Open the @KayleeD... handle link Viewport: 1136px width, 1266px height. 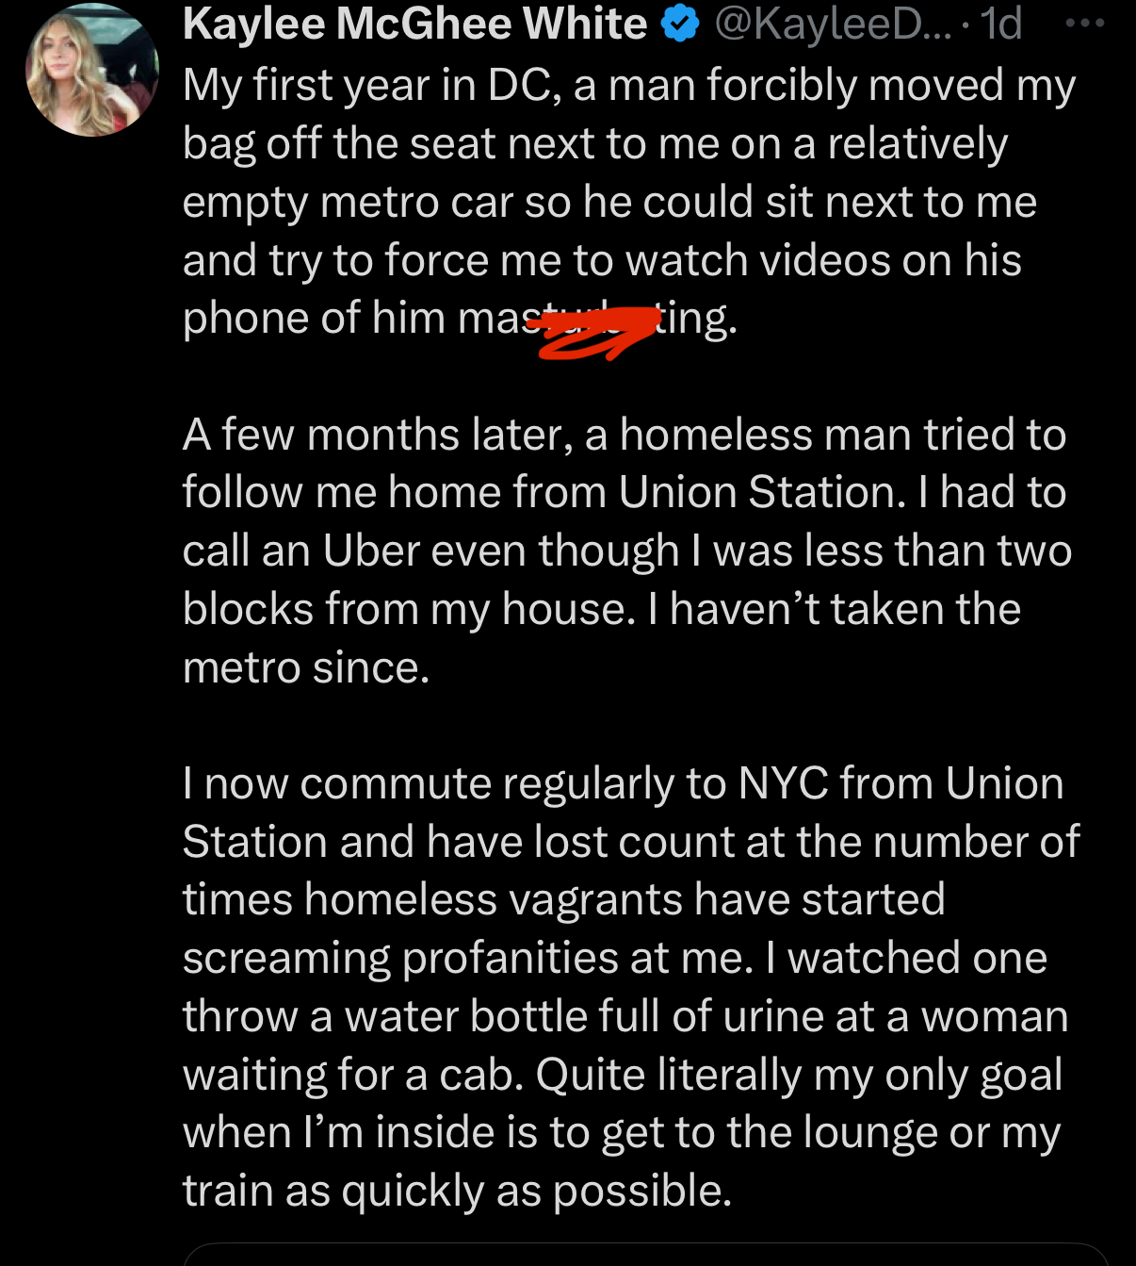tap(833, 25)
